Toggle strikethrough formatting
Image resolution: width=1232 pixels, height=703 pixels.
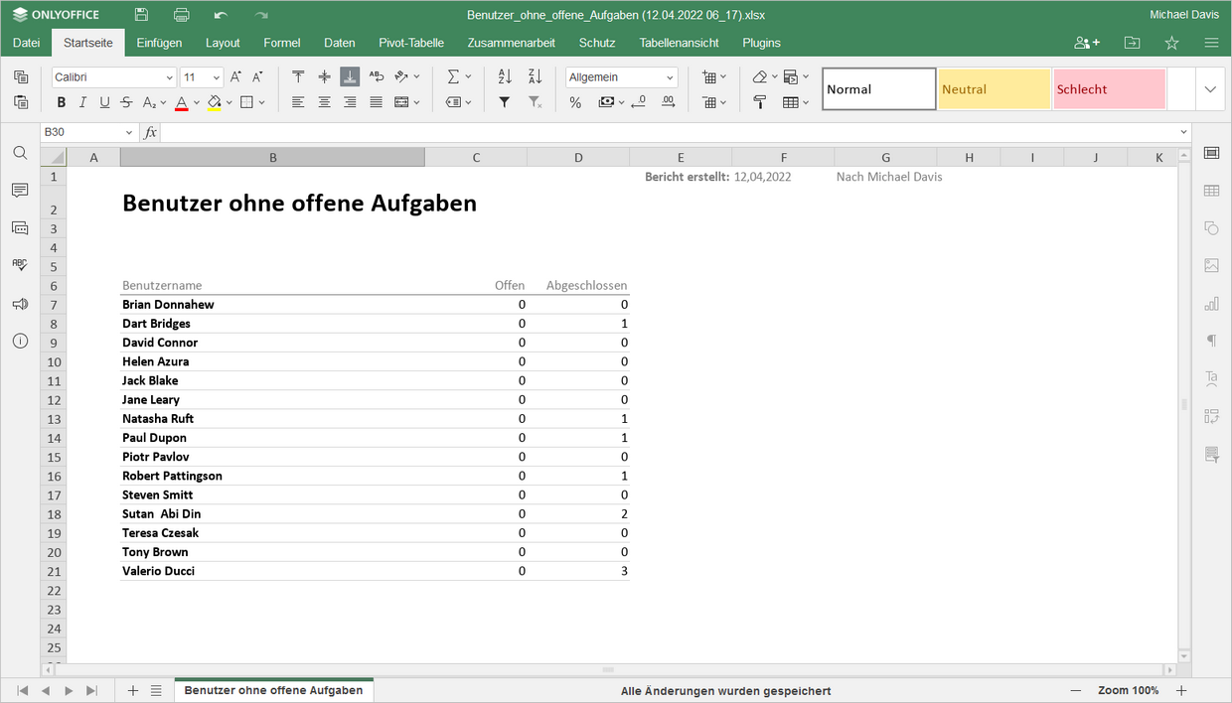coord(126,102)
